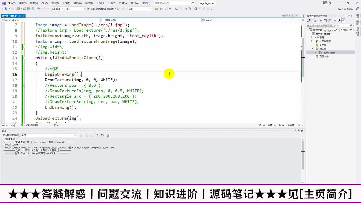This screenshot has width=361, height=203.
Task: Expand the 引用 node in Solution Explorer
Action: [x=312, y=37]
